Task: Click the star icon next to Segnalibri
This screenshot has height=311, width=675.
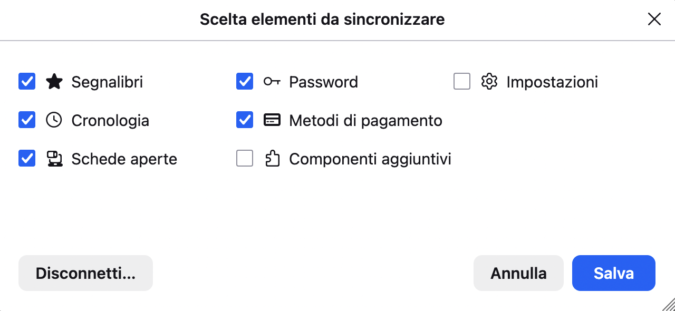Action: 54,81
